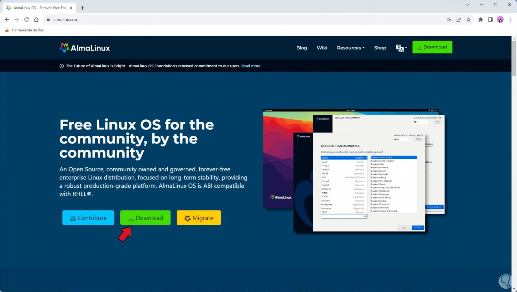Click the green Download button in the hero section
517x292 pixels.
[145, 218]
